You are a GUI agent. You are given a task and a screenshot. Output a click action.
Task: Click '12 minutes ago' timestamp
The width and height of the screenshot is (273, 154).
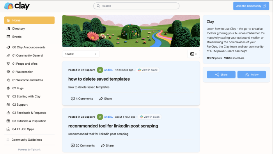coord(124,70)
